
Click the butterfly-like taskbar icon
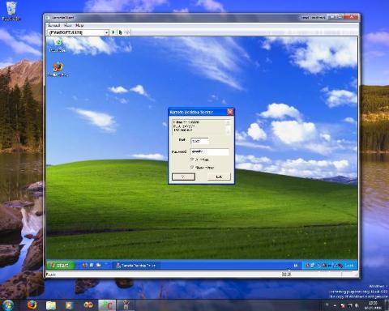(x=88, y=305)
